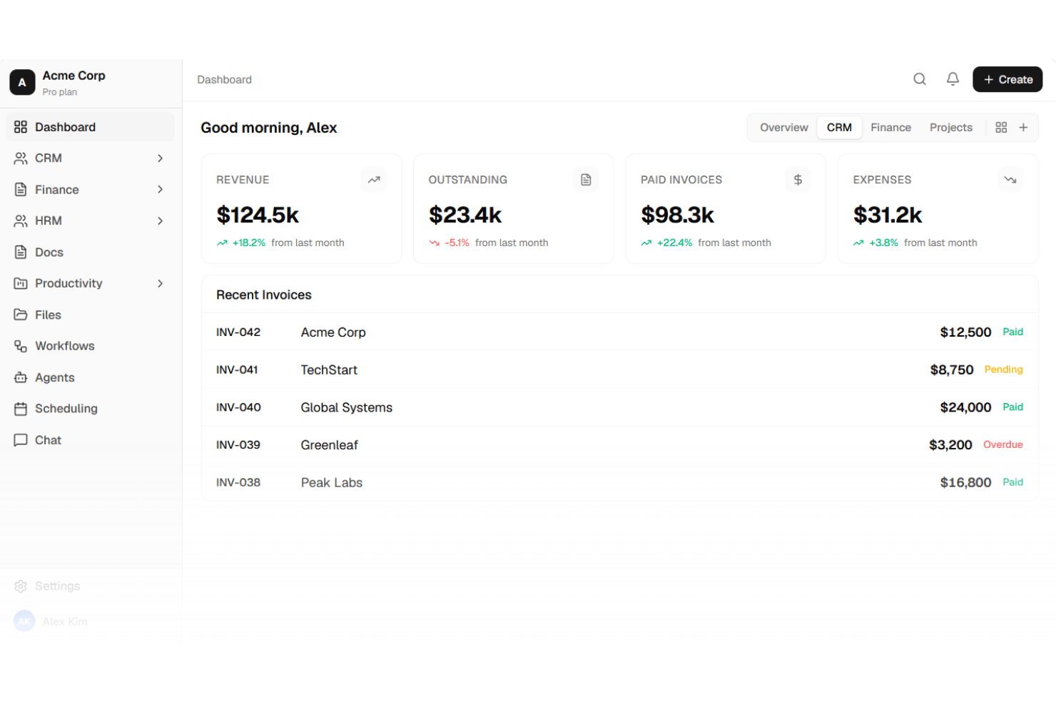Click the $24,000 invoice amount
This screenshot has width=1056, height=704.
pos(965,407)
